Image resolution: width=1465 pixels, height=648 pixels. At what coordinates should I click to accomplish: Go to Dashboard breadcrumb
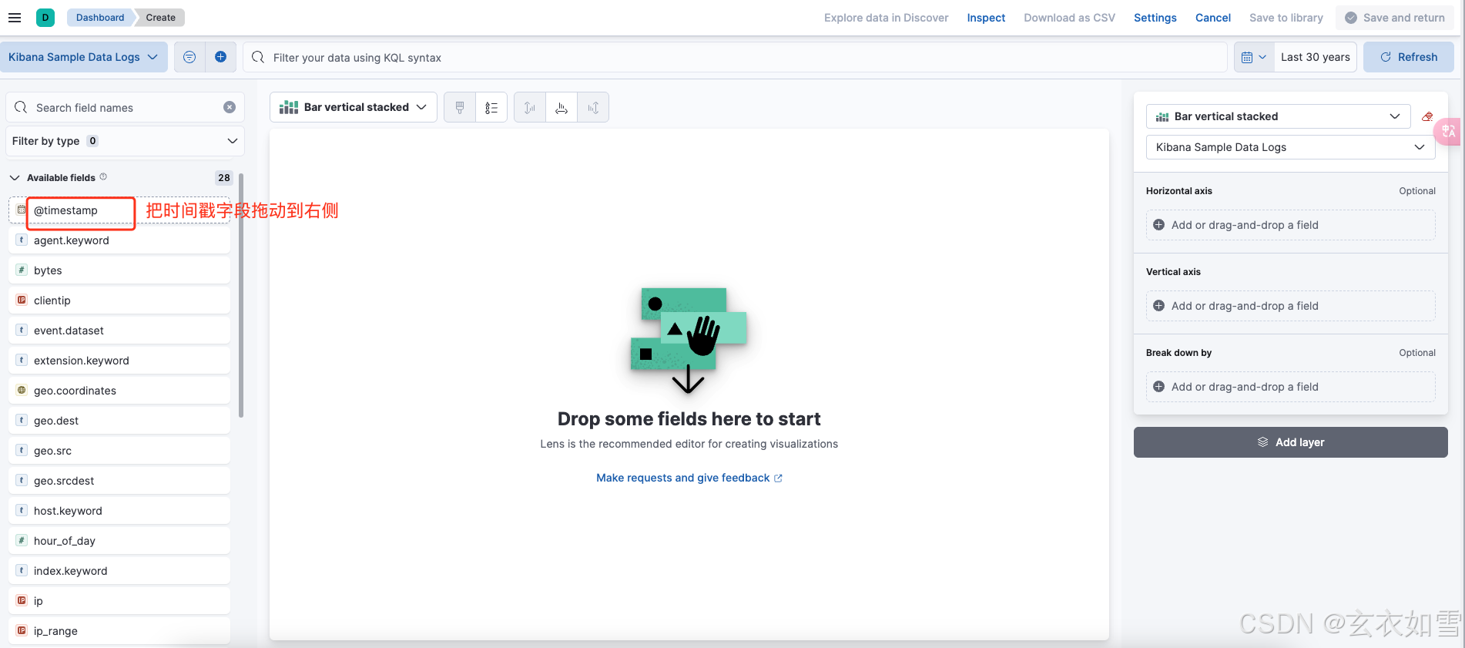(100, 17)
